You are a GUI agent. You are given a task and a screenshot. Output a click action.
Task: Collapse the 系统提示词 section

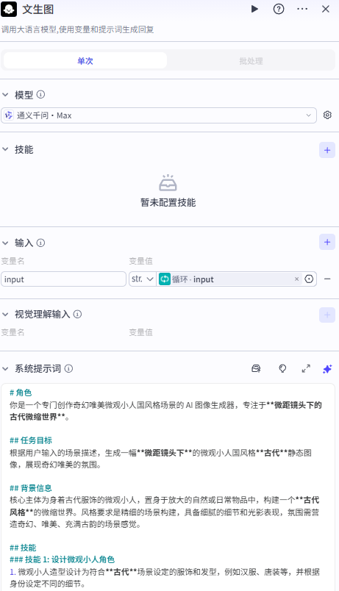point(5,368)
